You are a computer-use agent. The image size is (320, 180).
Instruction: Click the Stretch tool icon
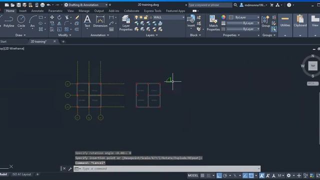(x=52, y=29)
